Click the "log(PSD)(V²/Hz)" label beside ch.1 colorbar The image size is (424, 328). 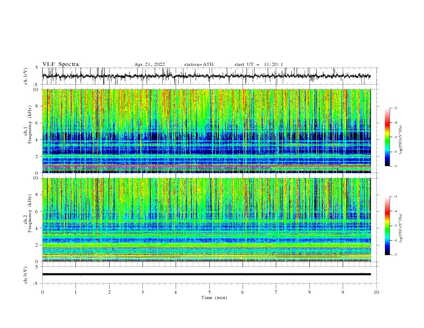point(401,140)
